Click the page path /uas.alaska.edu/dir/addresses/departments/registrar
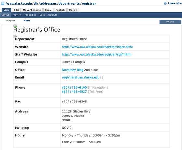This screenshot has height=150, width=182. (x=51, y=4)
